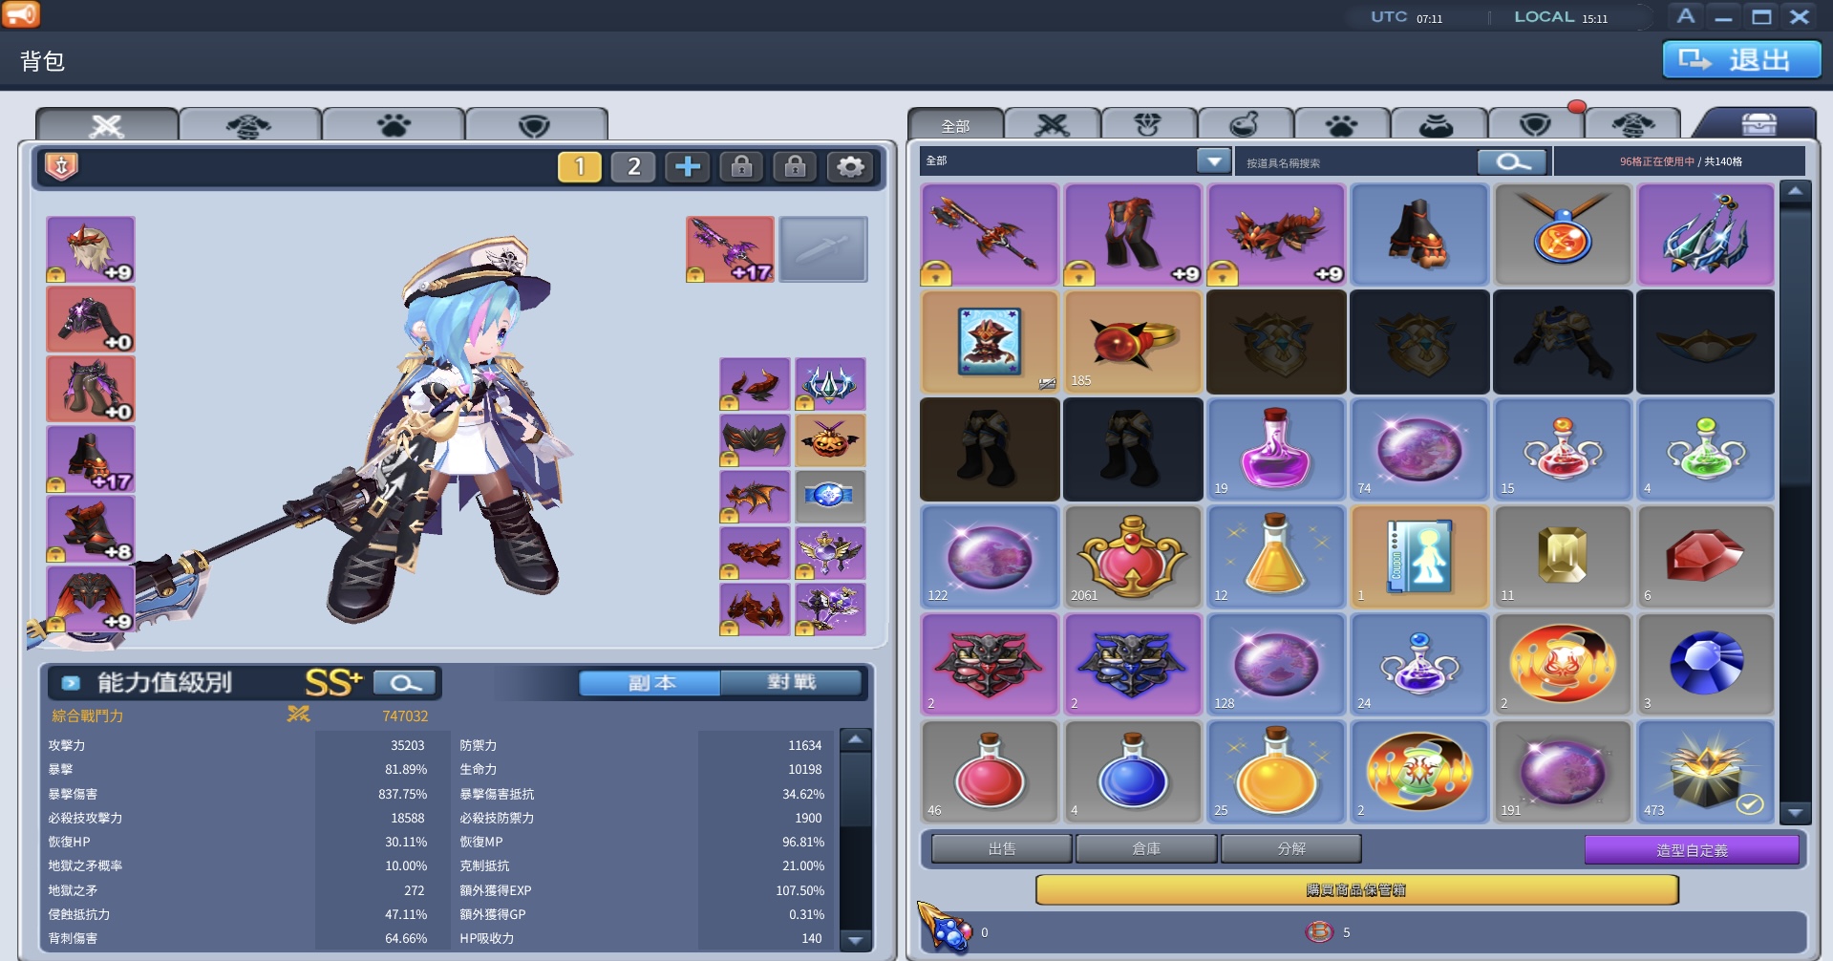Click the magnifier beside the SS+ rating
This screenshot has width=1833, height=961.
(404, 683)
